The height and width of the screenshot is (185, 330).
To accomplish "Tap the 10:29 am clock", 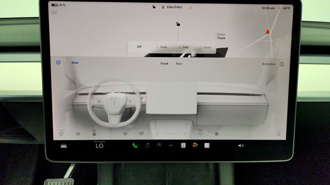I will pyautogui.click(x=268, y=8).
